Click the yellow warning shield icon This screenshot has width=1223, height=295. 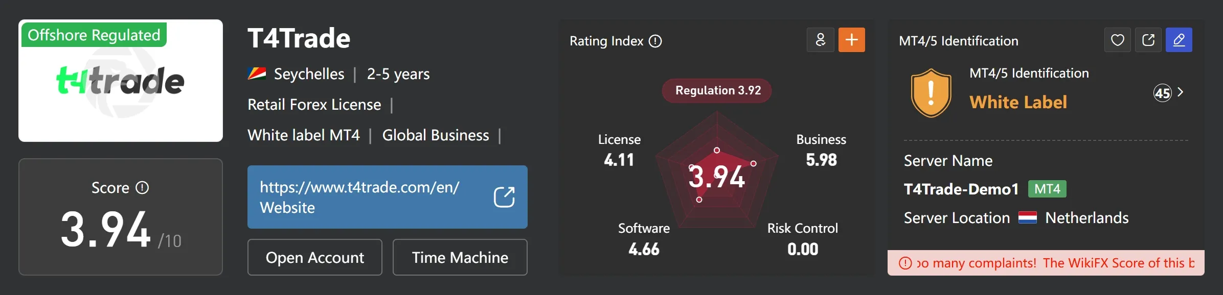point(931,93)
